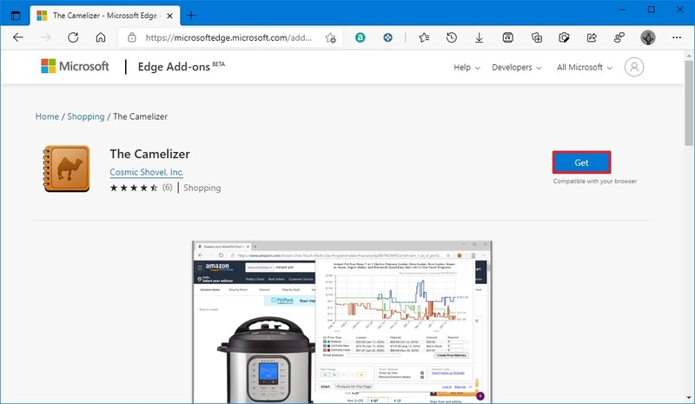The height and width of the screenshot is (404, 695).
Task: Go back with the browser back arrow
Action: [x=18, y=37]
